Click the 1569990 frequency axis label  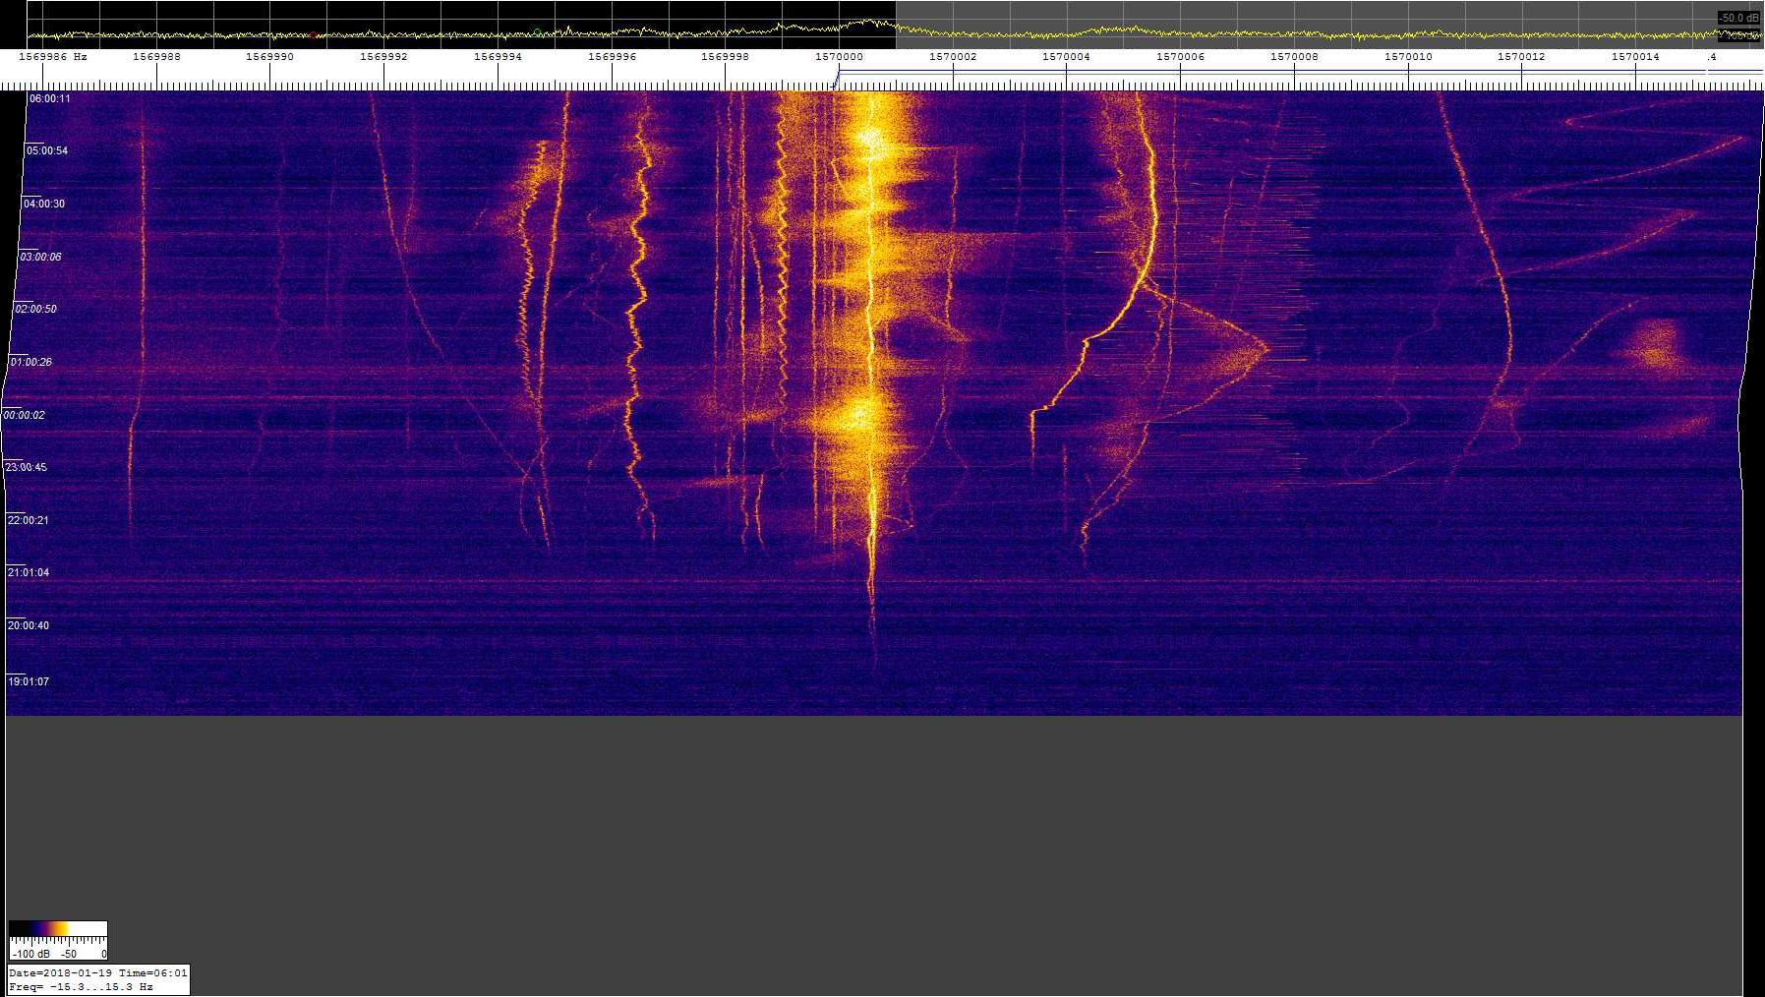(269, 57)
